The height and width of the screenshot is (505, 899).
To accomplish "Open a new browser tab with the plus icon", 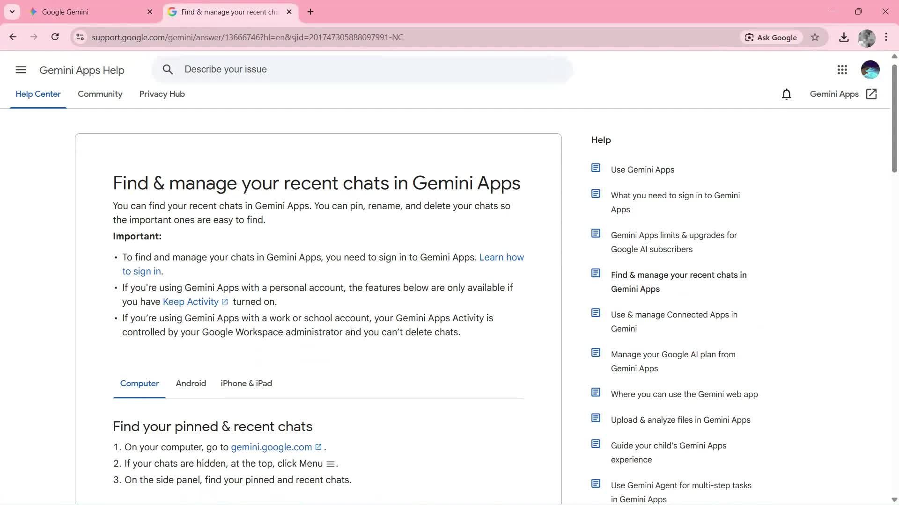I will coord(310,12).
